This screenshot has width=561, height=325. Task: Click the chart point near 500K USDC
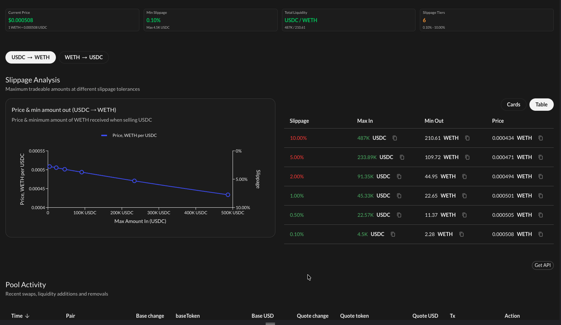[228, 195]
